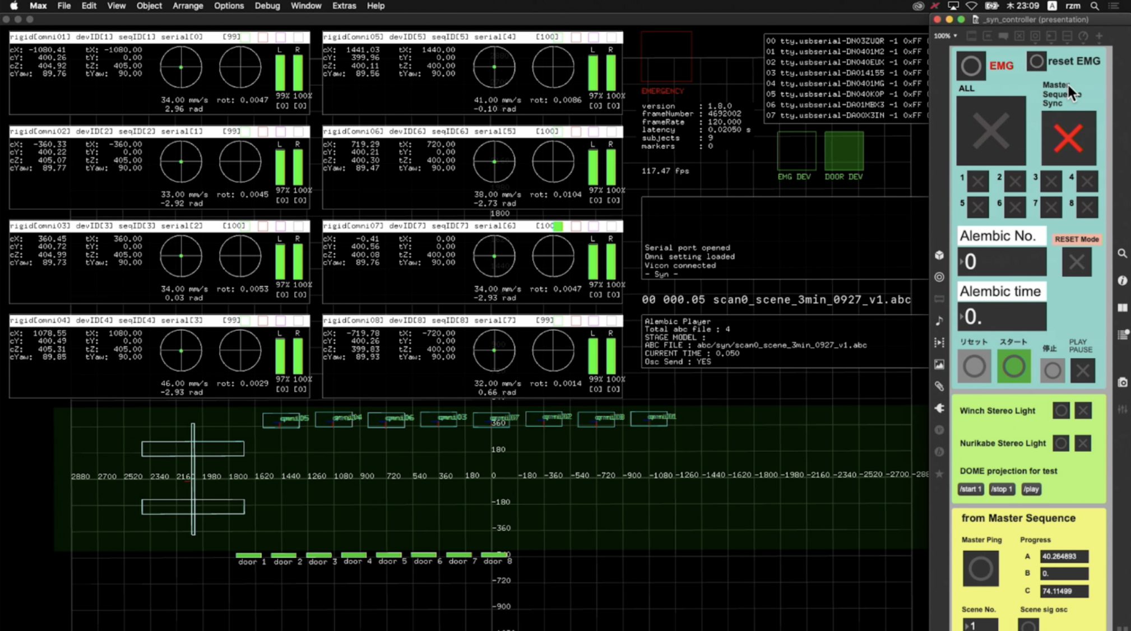
Task: Click the 停止 stop bang button
Action: (x=1052, y=370)
